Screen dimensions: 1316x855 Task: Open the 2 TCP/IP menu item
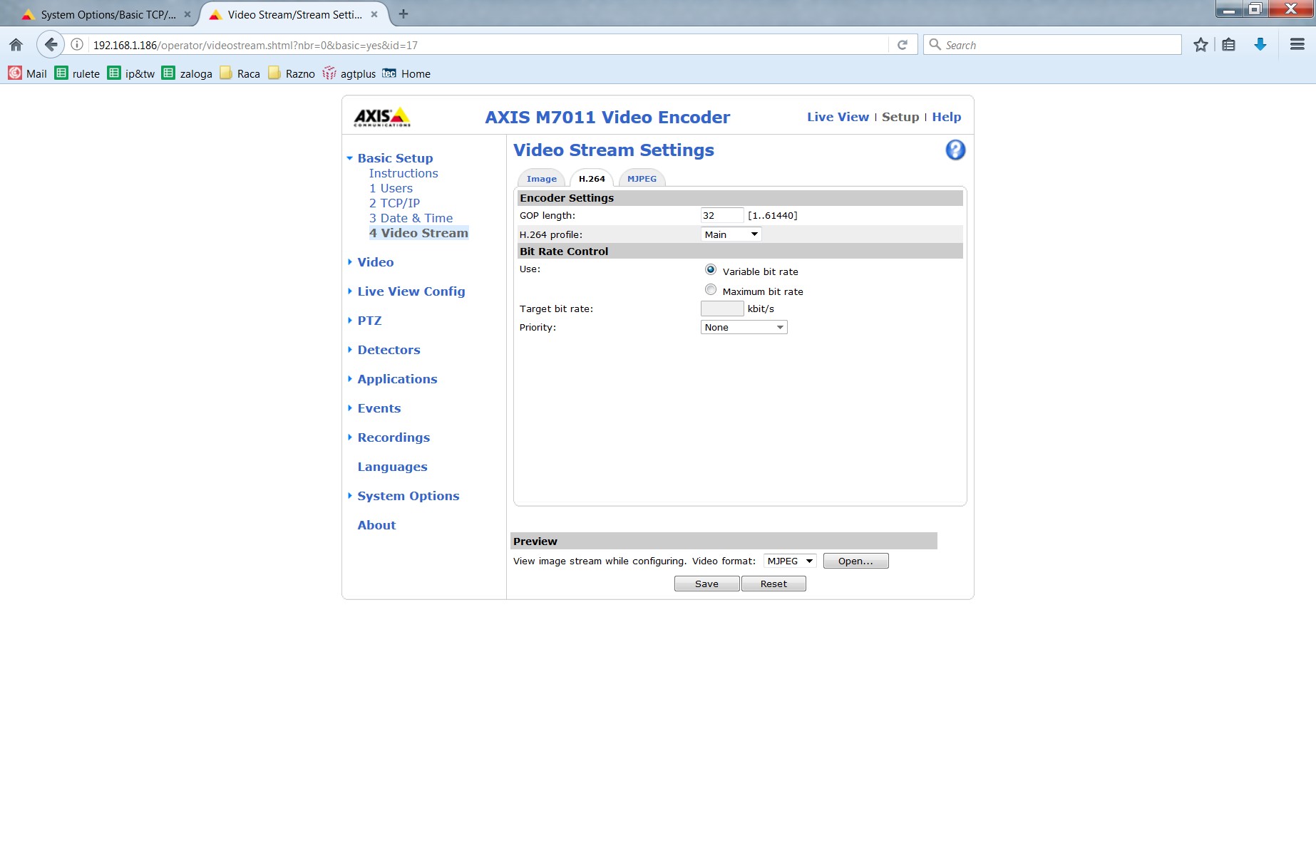pyautogui.click(x=394, y=203)
